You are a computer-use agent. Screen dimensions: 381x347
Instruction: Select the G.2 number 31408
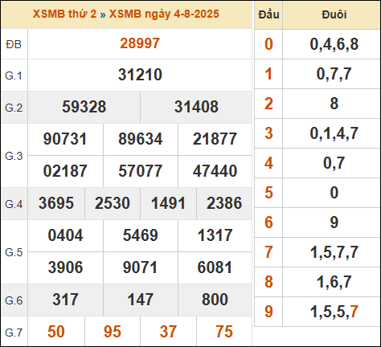[196, 107]
